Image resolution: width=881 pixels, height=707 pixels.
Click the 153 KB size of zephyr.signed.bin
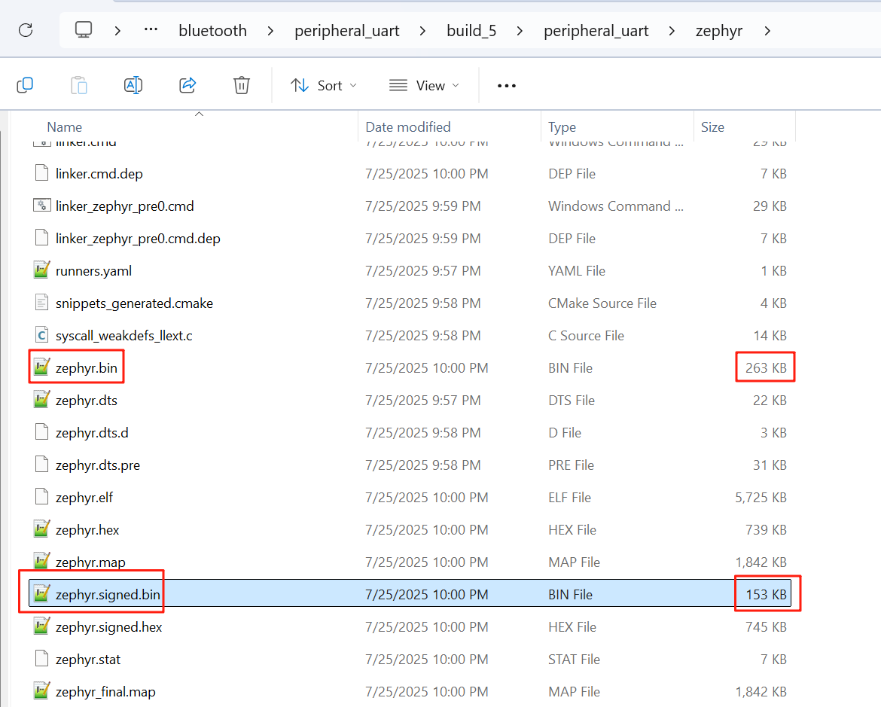pos(766,595)
